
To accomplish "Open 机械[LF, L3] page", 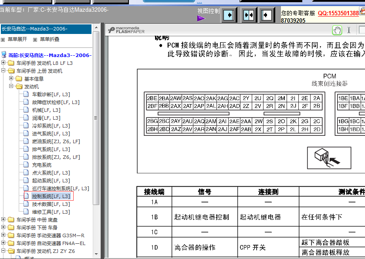I will (46, 110).
